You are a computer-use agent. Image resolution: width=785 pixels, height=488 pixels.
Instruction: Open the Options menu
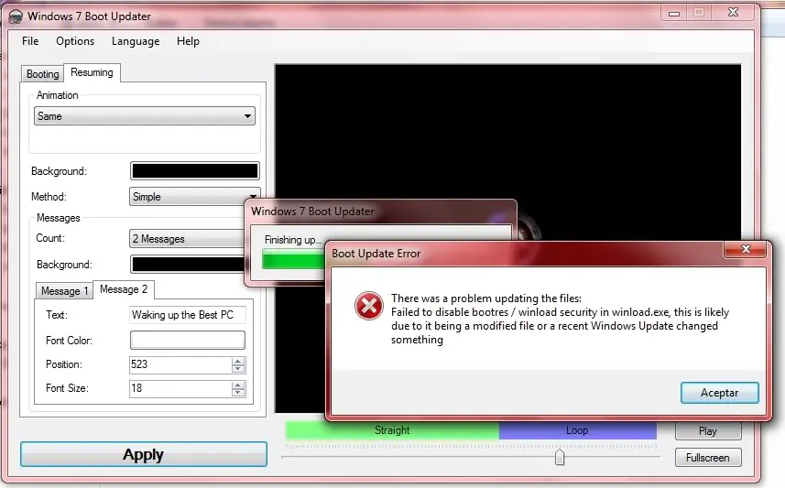tap(75, 41)
